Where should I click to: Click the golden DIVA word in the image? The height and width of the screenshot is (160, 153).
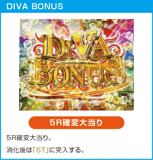click(x=75, y=46)
